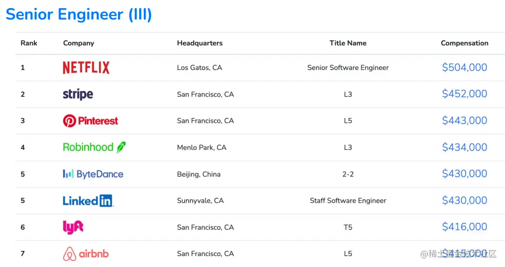Click Stripe's $452,000 compensation value
Screen dimensions: 505x267
click(x=465, y=94)
